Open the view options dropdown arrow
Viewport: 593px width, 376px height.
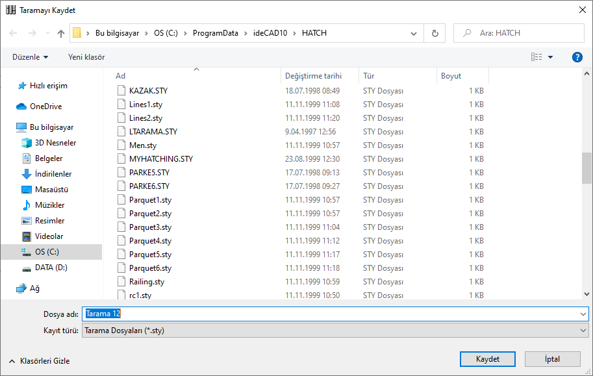(551, 57)
